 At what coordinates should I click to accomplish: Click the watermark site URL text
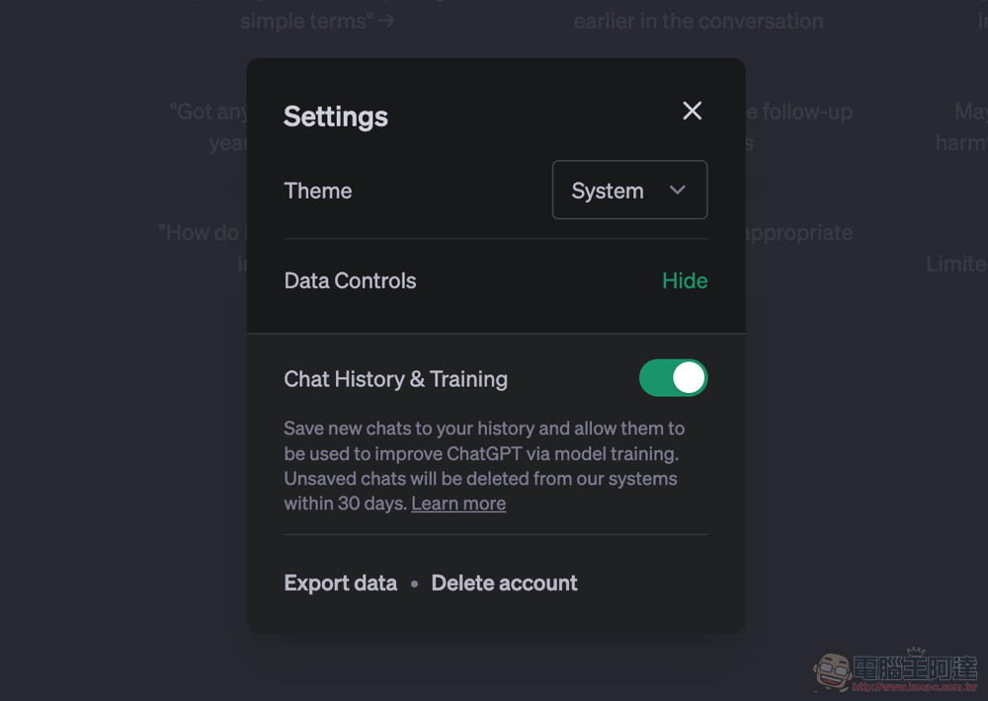(914, 687)
